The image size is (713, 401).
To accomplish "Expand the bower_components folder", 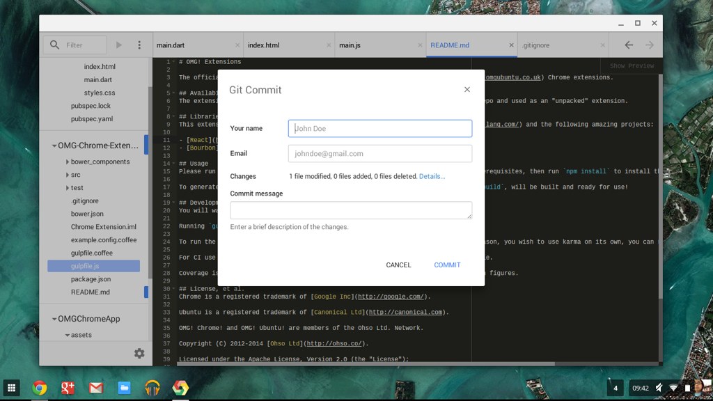I will coord(67,162).
